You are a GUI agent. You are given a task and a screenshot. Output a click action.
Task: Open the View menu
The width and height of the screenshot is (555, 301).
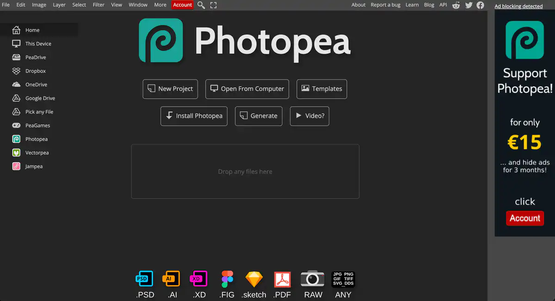(x=117, y=5)
